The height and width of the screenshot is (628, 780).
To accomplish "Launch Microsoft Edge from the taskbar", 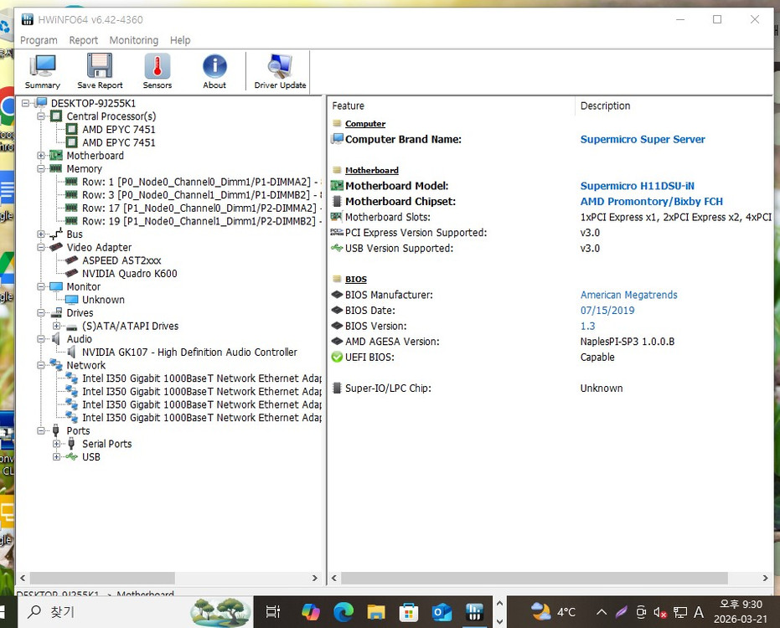I will pyautogui.click(x=344, y=612).
